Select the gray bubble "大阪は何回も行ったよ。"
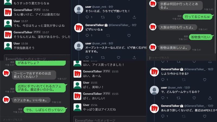 tap(178, 27)
